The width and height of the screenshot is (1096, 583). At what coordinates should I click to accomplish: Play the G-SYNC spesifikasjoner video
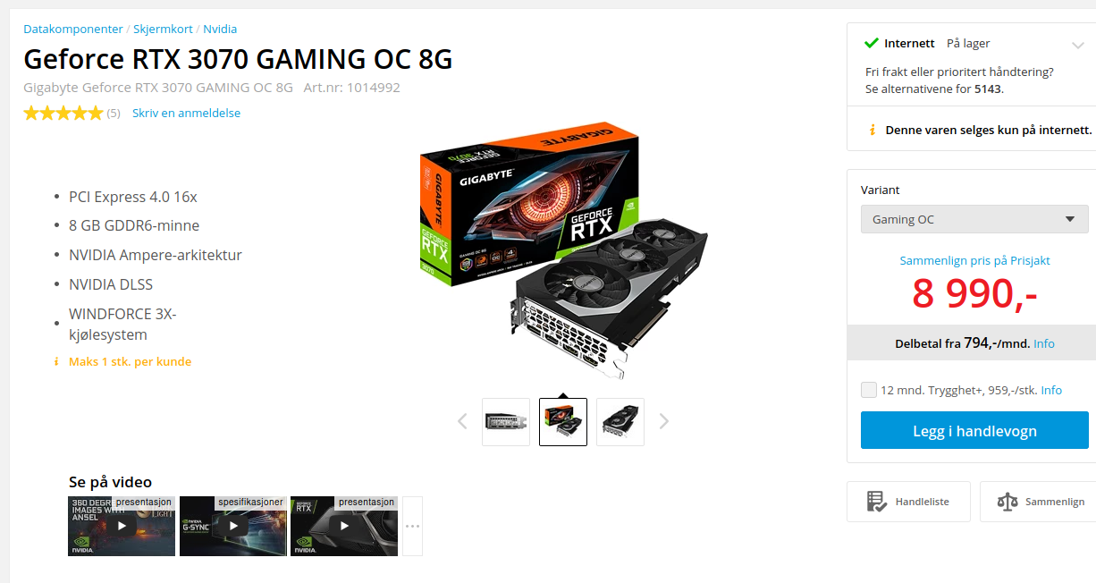[232, 526]
